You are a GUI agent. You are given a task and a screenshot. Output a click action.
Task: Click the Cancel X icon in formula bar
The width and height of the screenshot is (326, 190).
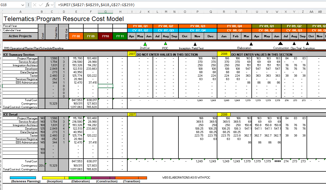(35, 5)
